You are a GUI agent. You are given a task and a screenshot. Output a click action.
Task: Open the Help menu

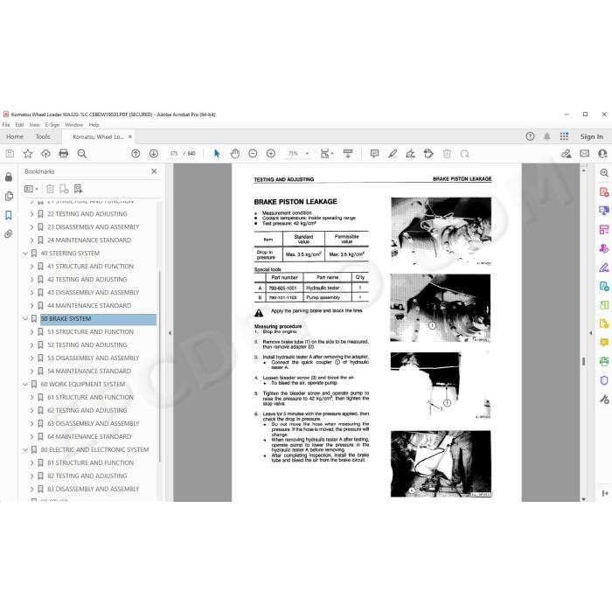point(94,125)
